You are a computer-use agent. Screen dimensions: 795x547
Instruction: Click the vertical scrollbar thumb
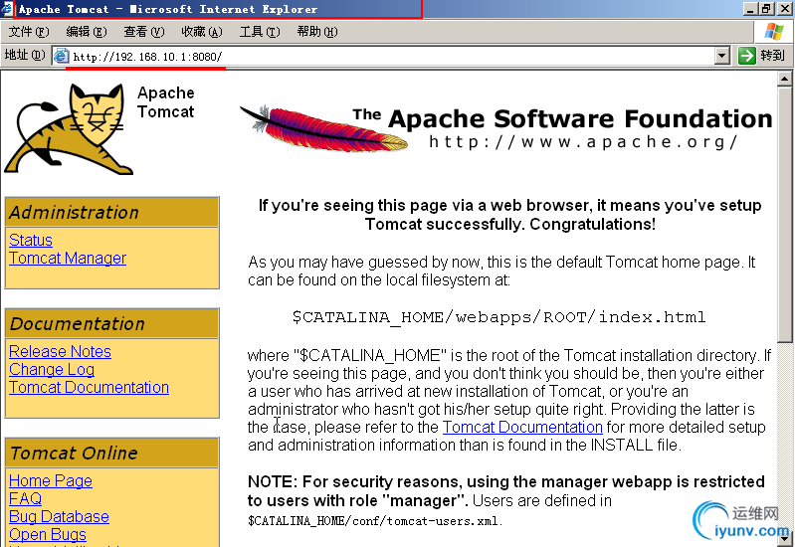[x=784, y=215]
